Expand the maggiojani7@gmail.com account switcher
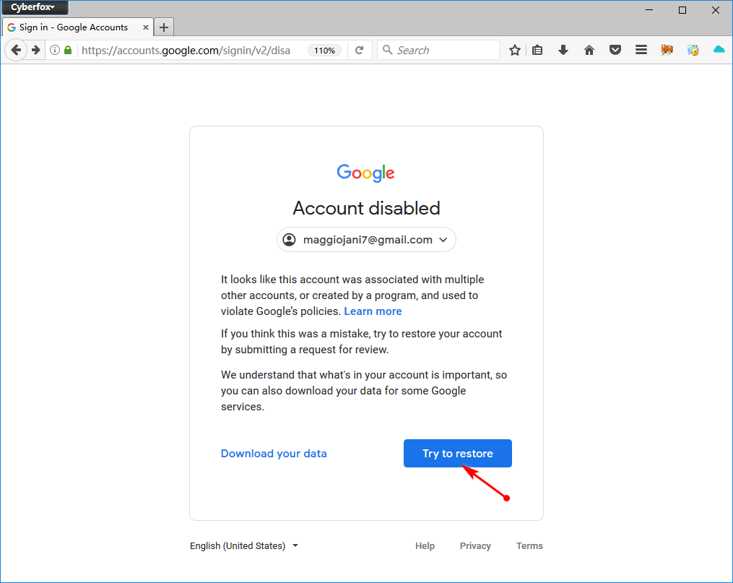The image size is (733, 583). 366,240
